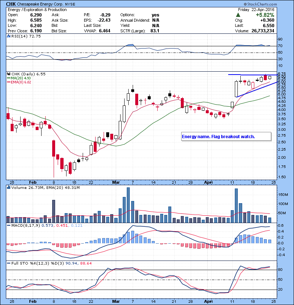Viewport: 294px width, 305px height.
Task: Click the MACD histogram value 0.121
Action: click(77, 226)
